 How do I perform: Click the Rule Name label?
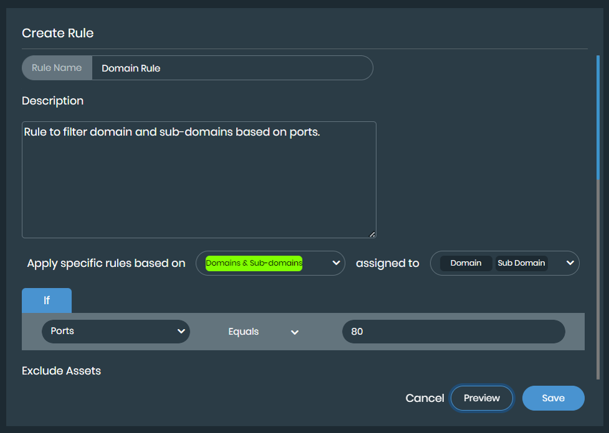point(57,68)
